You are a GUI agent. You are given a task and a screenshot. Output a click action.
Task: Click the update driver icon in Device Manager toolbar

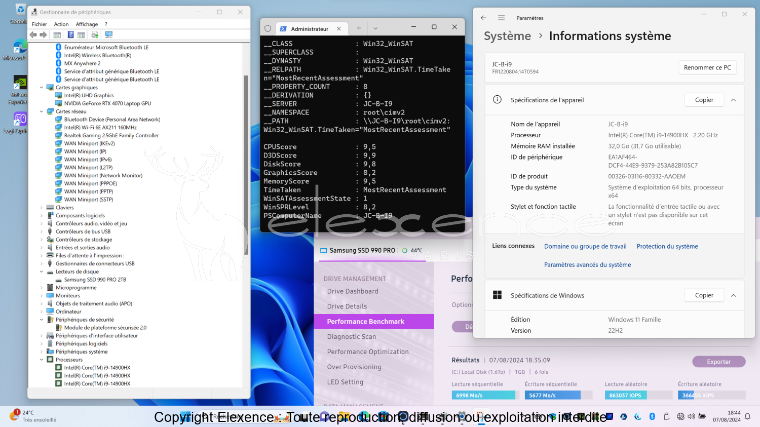pos(95,35)
